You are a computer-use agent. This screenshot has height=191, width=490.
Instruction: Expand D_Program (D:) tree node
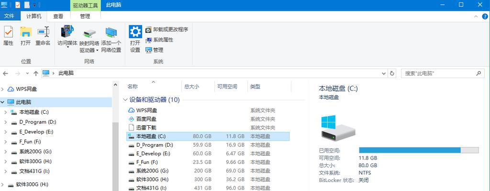click(x=6, y=122)
